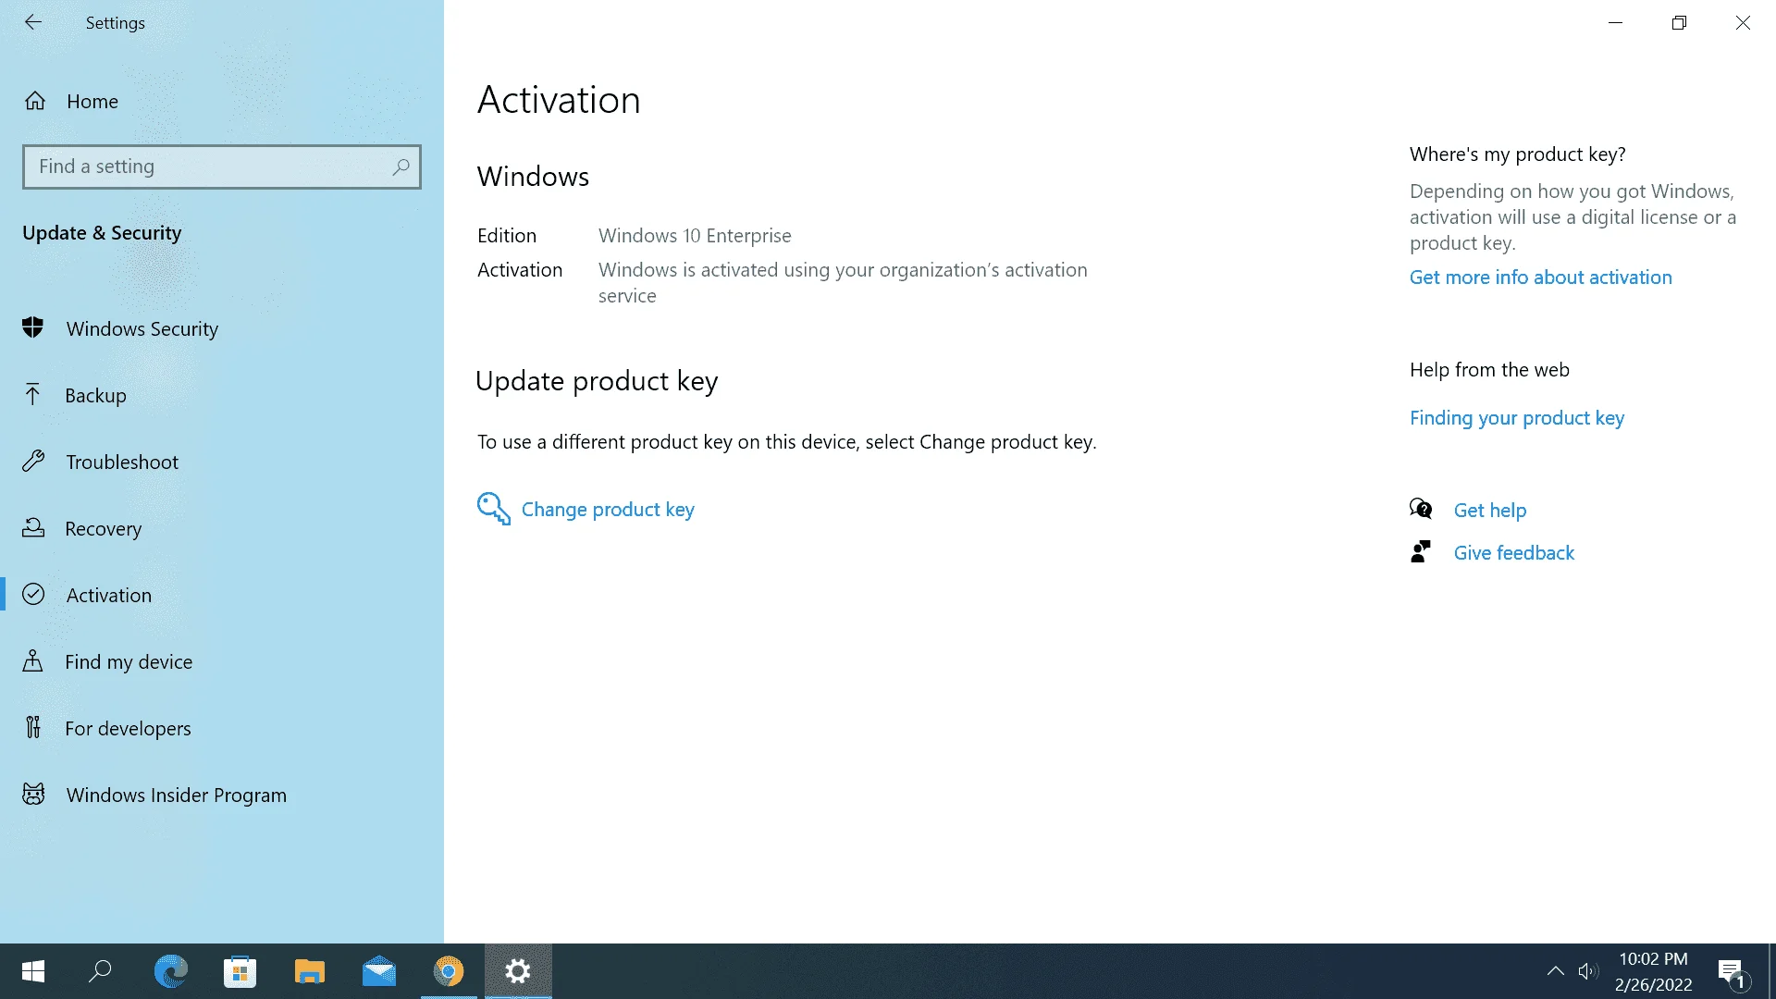
Task: Click the Change product key link
Action: (608, 510)
